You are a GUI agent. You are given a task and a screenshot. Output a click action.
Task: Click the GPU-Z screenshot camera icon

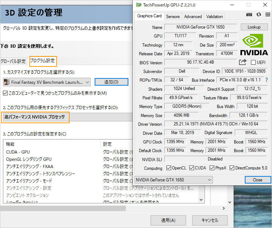pos(249,14)
